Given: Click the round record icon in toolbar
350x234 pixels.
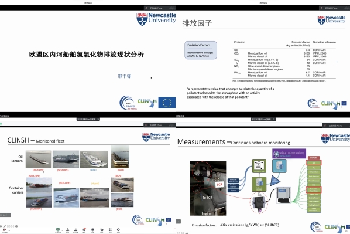Looking at the screenshot, I should pos(92,230).
